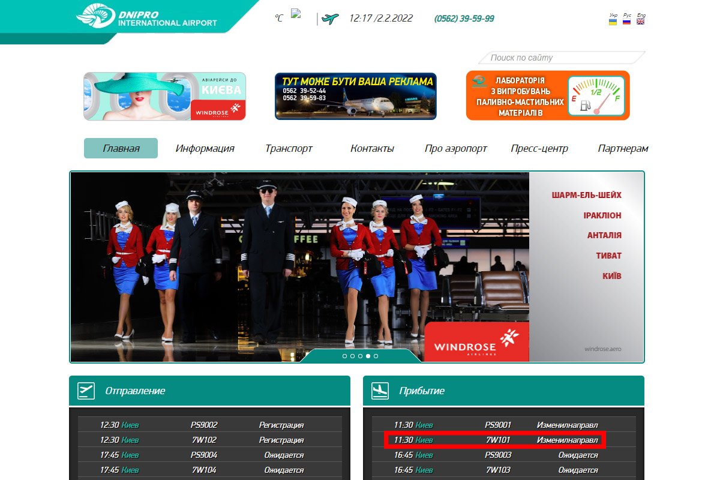Click the АНТАЛІЯ destination link
720x480 pixels.
(604, 235)
